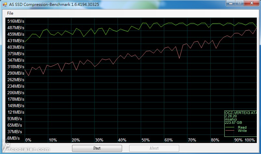Click the 459MB/s axis label
This screenshot has height=154, width=261.
coord(16,34)
